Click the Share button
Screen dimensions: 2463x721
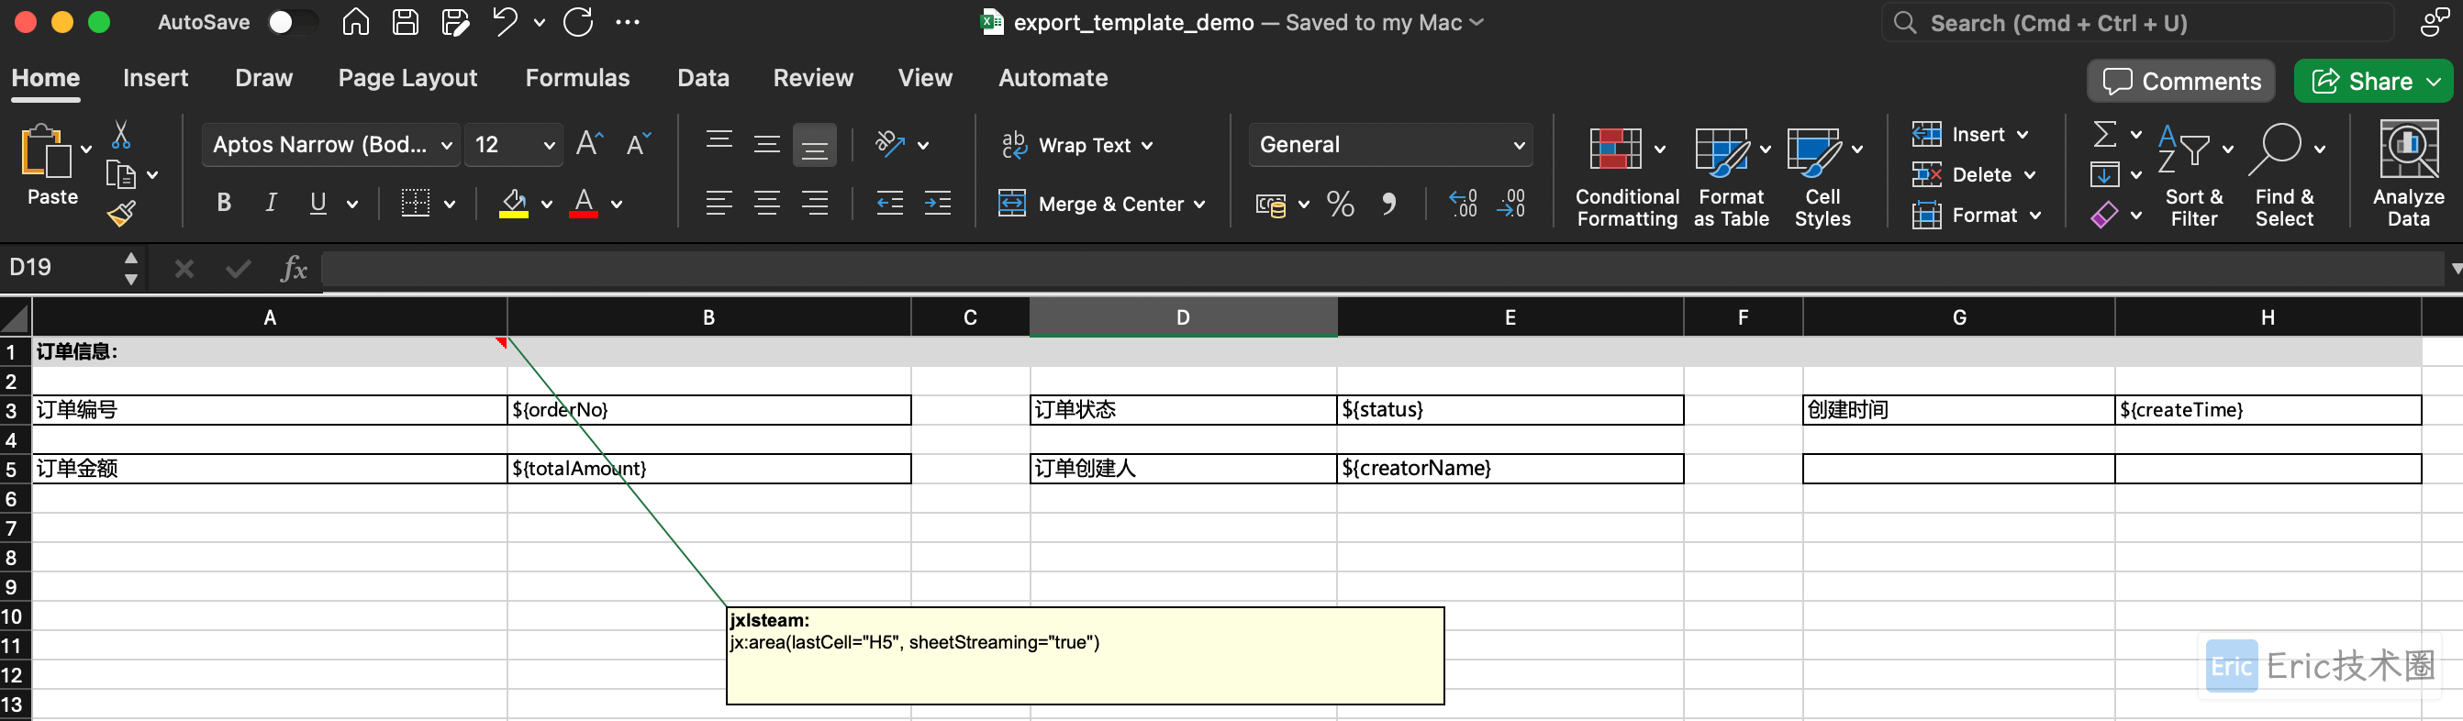(2373, 82)
